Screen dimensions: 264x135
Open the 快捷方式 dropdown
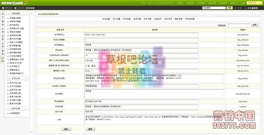[x=253, y=3]
